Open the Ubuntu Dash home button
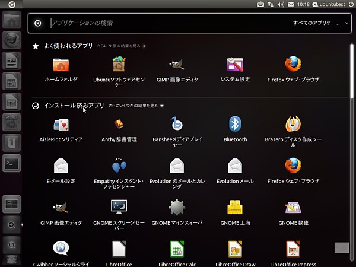Screen dimensions: 356x267 [x=11, y=4]
